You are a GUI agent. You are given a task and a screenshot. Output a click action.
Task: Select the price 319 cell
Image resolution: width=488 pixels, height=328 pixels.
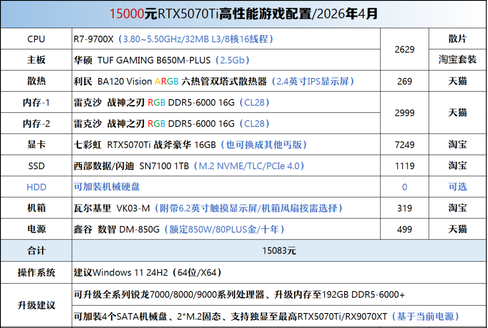pyautogui.click(x=405, y=208)
